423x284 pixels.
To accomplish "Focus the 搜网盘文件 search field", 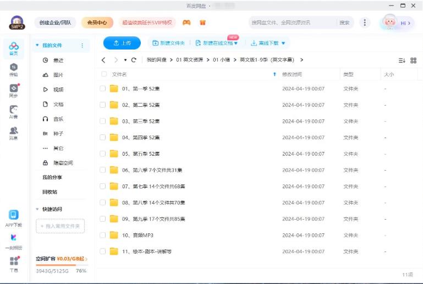I will click(293, 23).
